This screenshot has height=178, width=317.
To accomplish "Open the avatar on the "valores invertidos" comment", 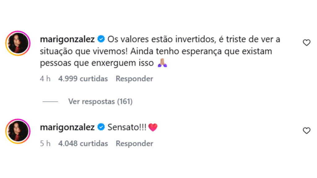I will pyautogui.click(x=18, y=43).
